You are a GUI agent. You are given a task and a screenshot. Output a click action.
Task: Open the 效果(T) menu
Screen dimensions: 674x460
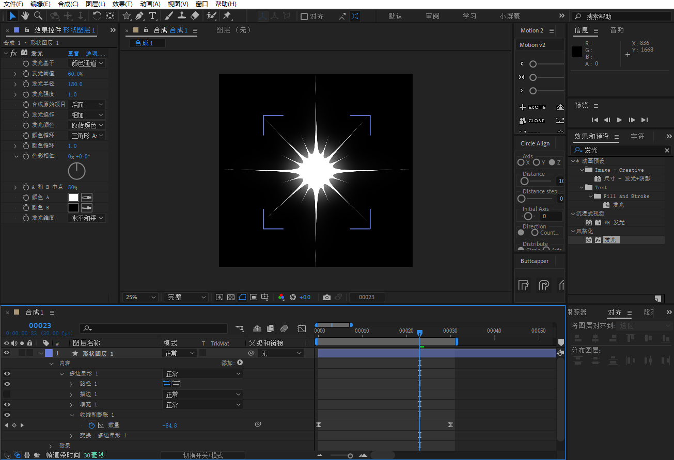click(122, 4)
